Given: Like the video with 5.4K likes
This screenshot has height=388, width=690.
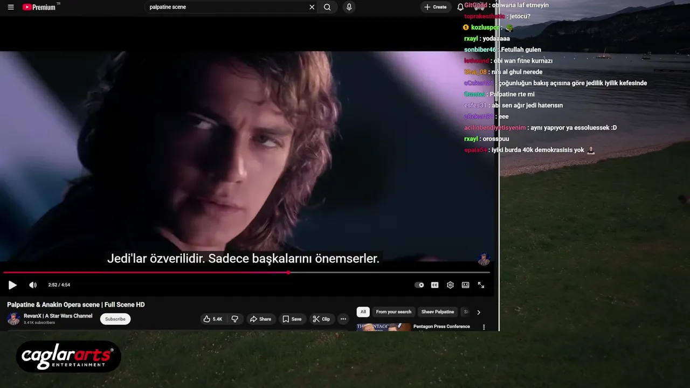Looking at the screenshot, I should [x=213, y=319].
